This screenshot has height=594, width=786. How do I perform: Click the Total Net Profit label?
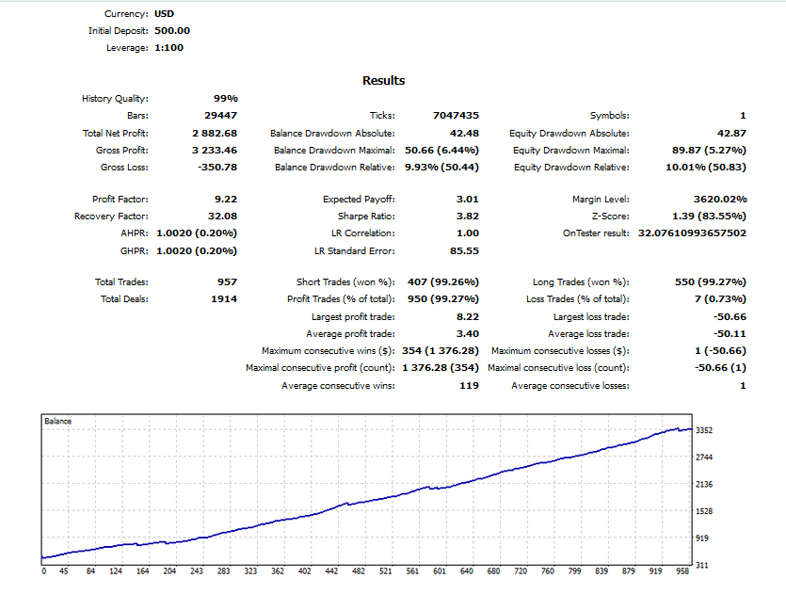(115, 134)
